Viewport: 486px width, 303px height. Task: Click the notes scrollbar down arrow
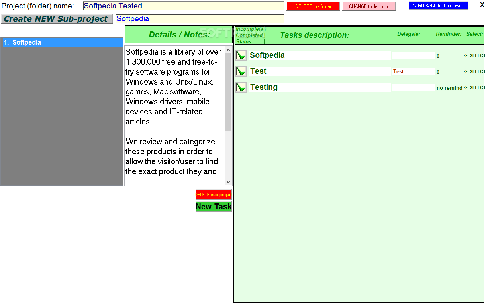(229, 182)
